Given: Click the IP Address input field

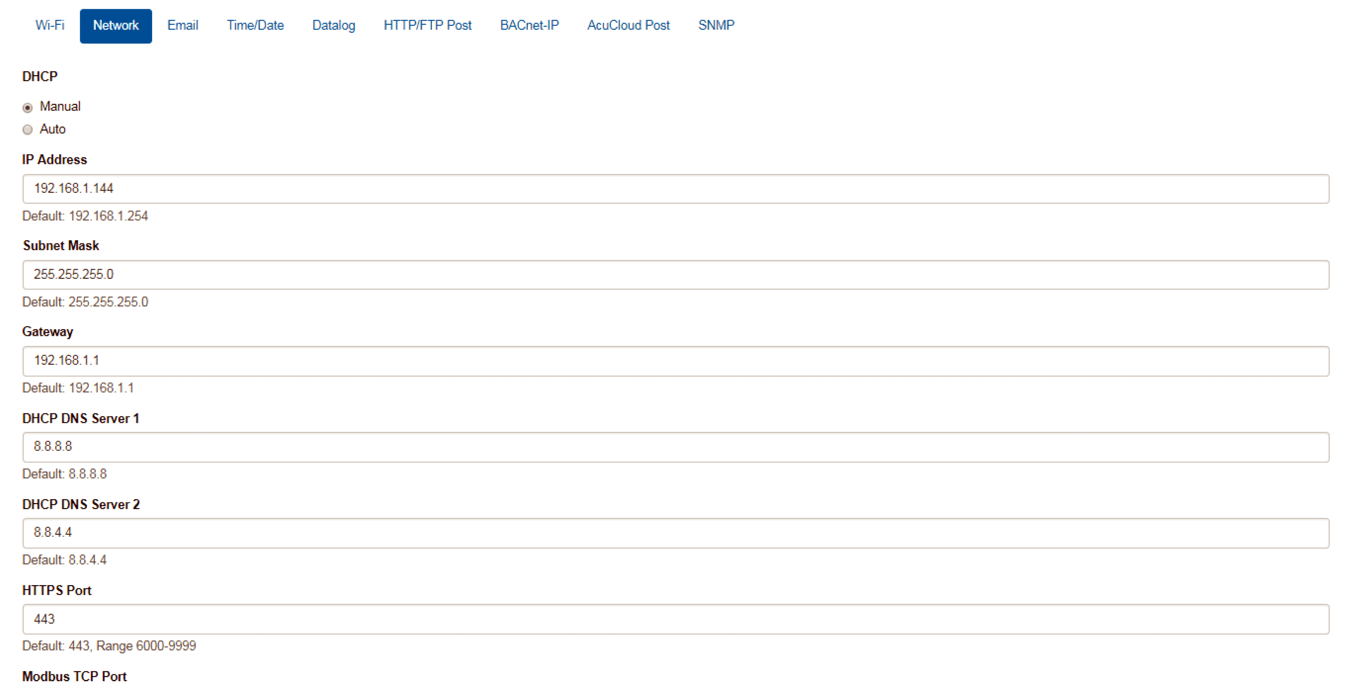Looking at the screenshot, I should 675,189.
